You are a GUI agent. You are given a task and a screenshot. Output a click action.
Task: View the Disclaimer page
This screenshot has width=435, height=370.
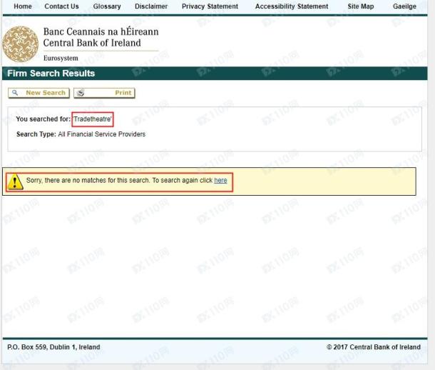(151, 6)
